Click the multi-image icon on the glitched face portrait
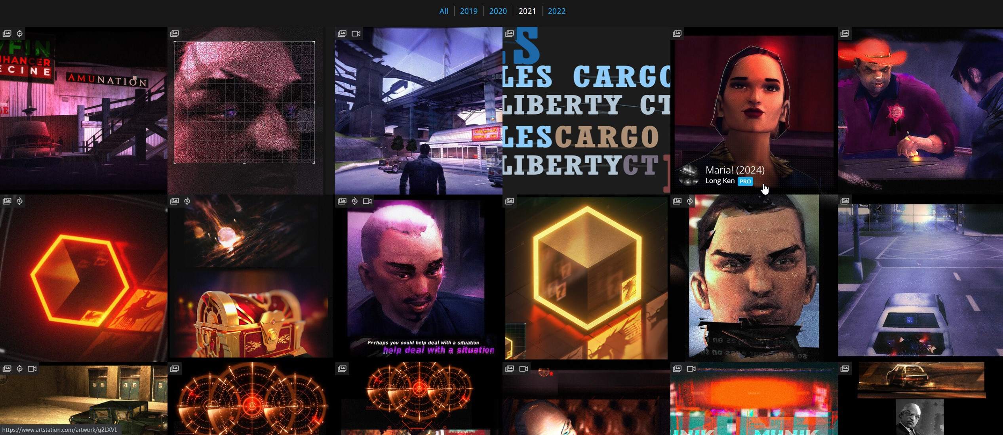Viewport: 1003px width, 435px height. point(677,201)
